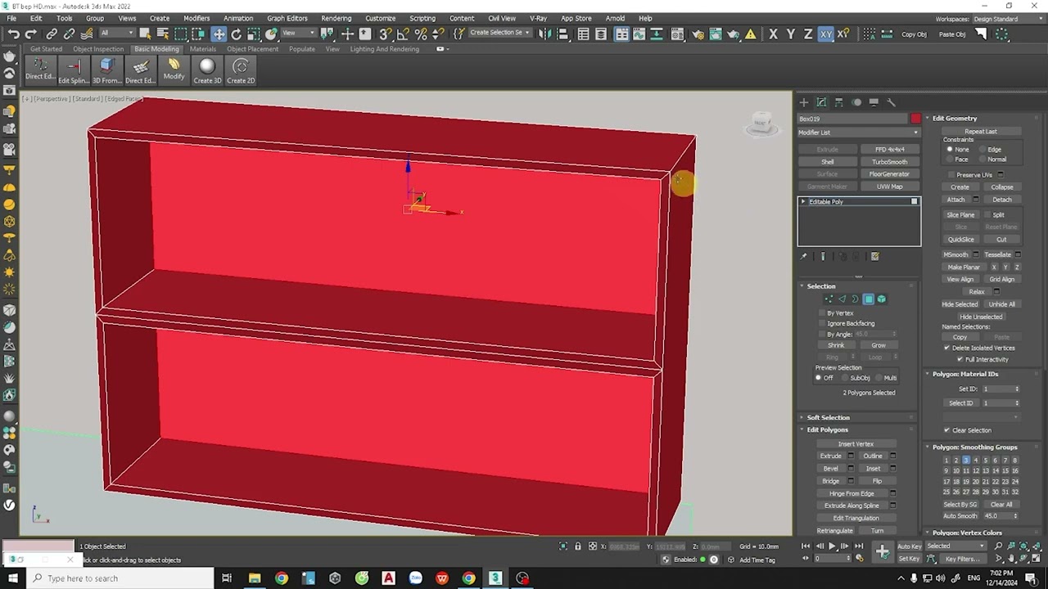Viewport: 1048px width, 589px height.
Task: Select Polygon sub-object level icon
Action: coord(869,299)
